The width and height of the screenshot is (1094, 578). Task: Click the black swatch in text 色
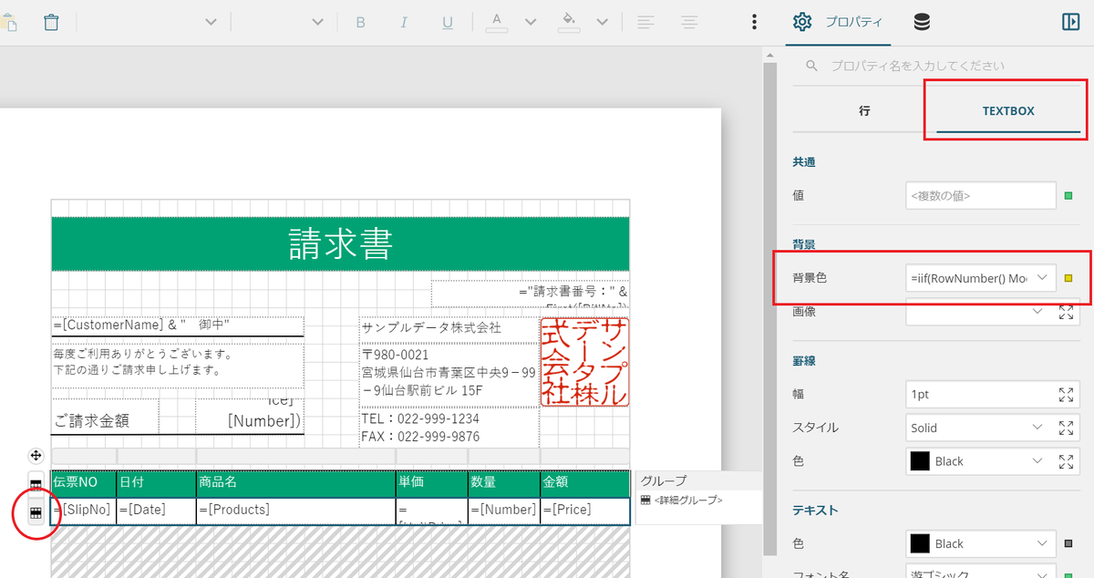[x=920, y=543]
